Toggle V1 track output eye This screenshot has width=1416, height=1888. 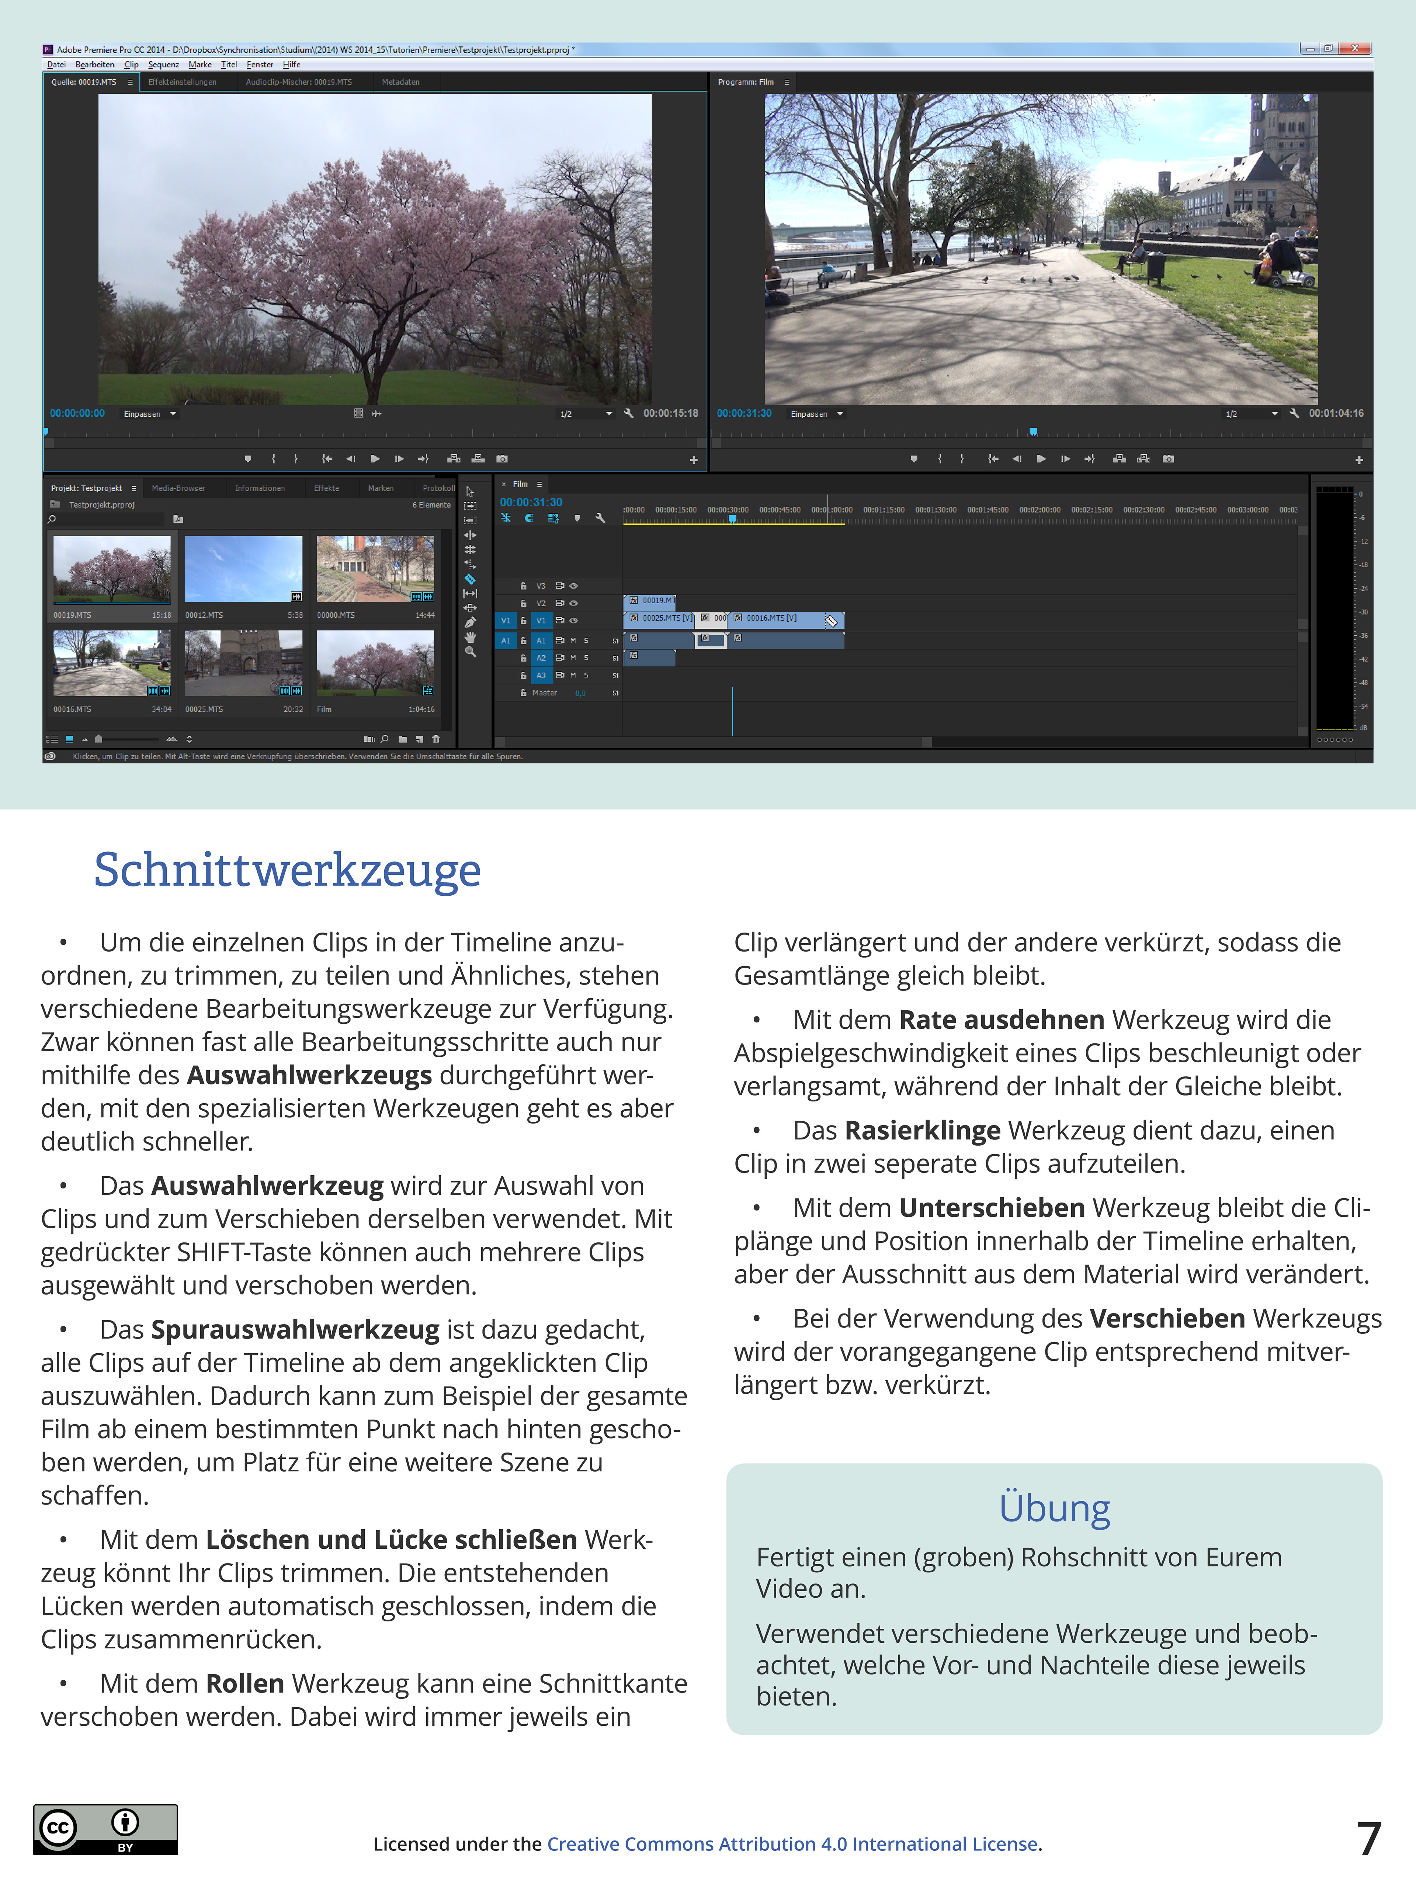(573, 621)
